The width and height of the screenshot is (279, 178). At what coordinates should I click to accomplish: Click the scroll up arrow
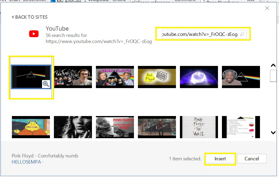click(273, 65)
